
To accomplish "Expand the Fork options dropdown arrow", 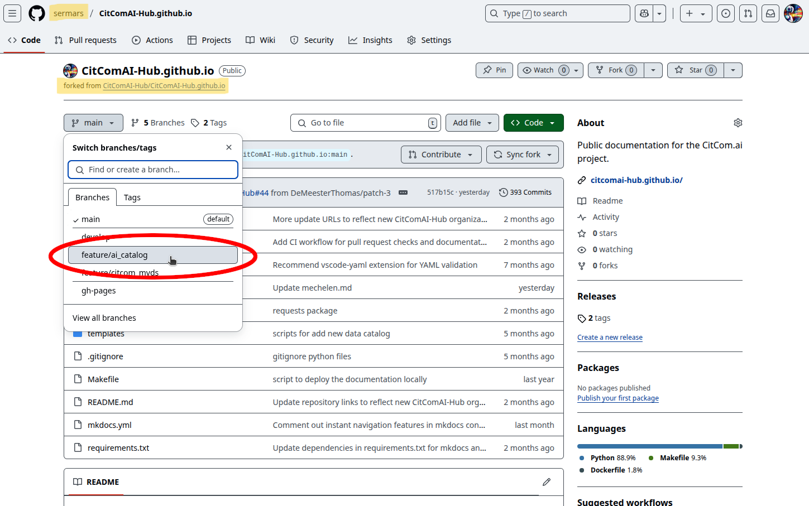I will click(653, 70).
